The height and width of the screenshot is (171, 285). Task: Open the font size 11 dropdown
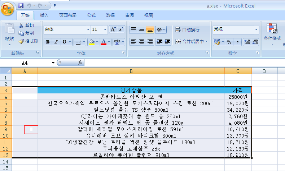105,29
